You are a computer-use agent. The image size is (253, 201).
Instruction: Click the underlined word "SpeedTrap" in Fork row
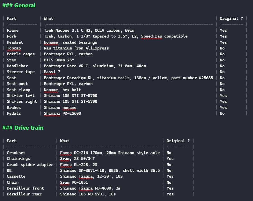[x=152, y=36]
